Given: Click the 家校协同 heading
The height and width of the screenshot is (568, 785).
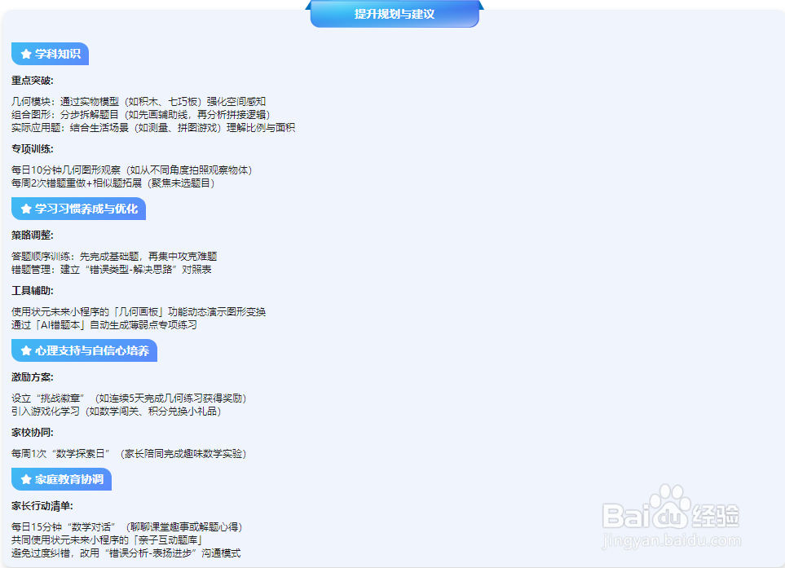Looking at the screenshot, I should [33, 433].
